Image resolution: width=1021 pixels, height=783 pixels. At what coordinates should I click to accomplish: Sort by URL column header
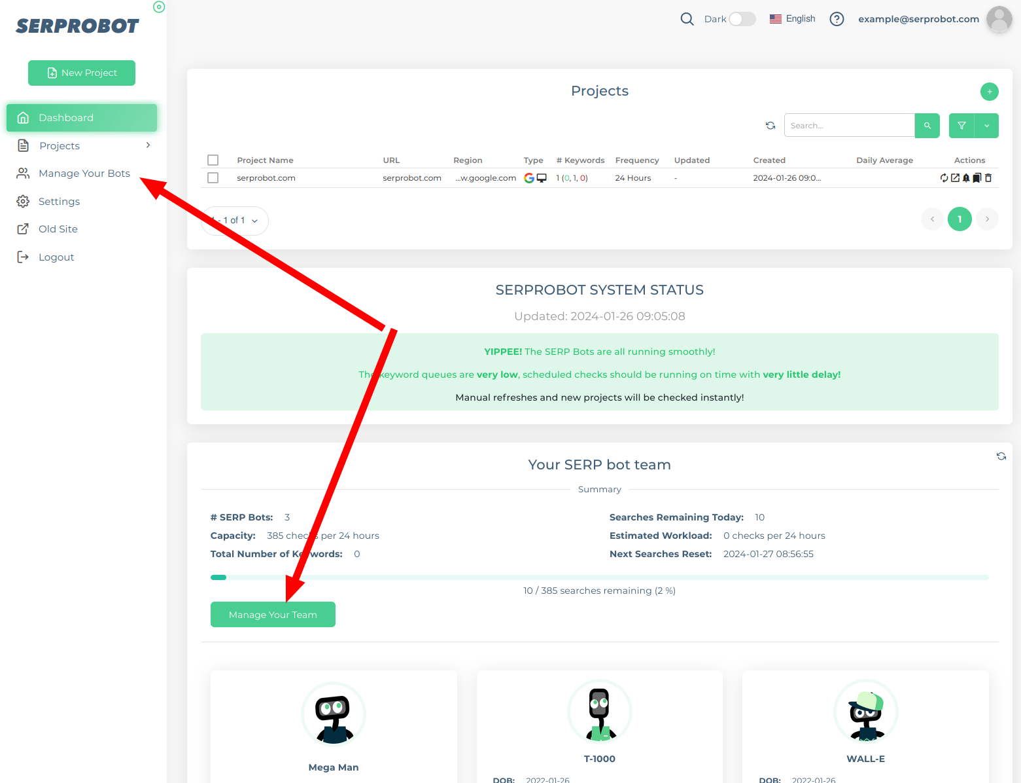coord(391,160)
